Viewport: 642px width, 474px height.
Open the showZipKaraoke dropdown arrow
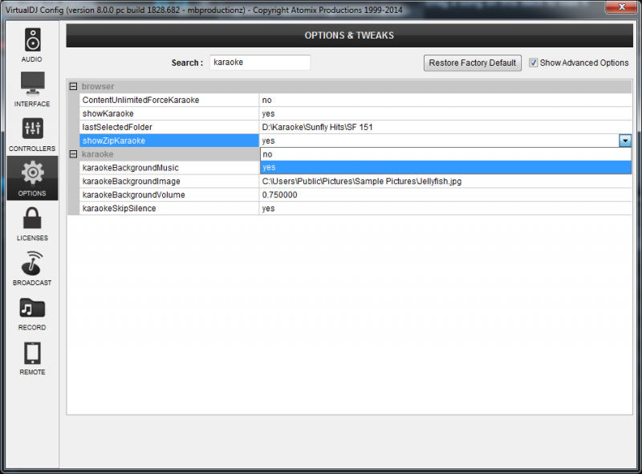point(625,141)
